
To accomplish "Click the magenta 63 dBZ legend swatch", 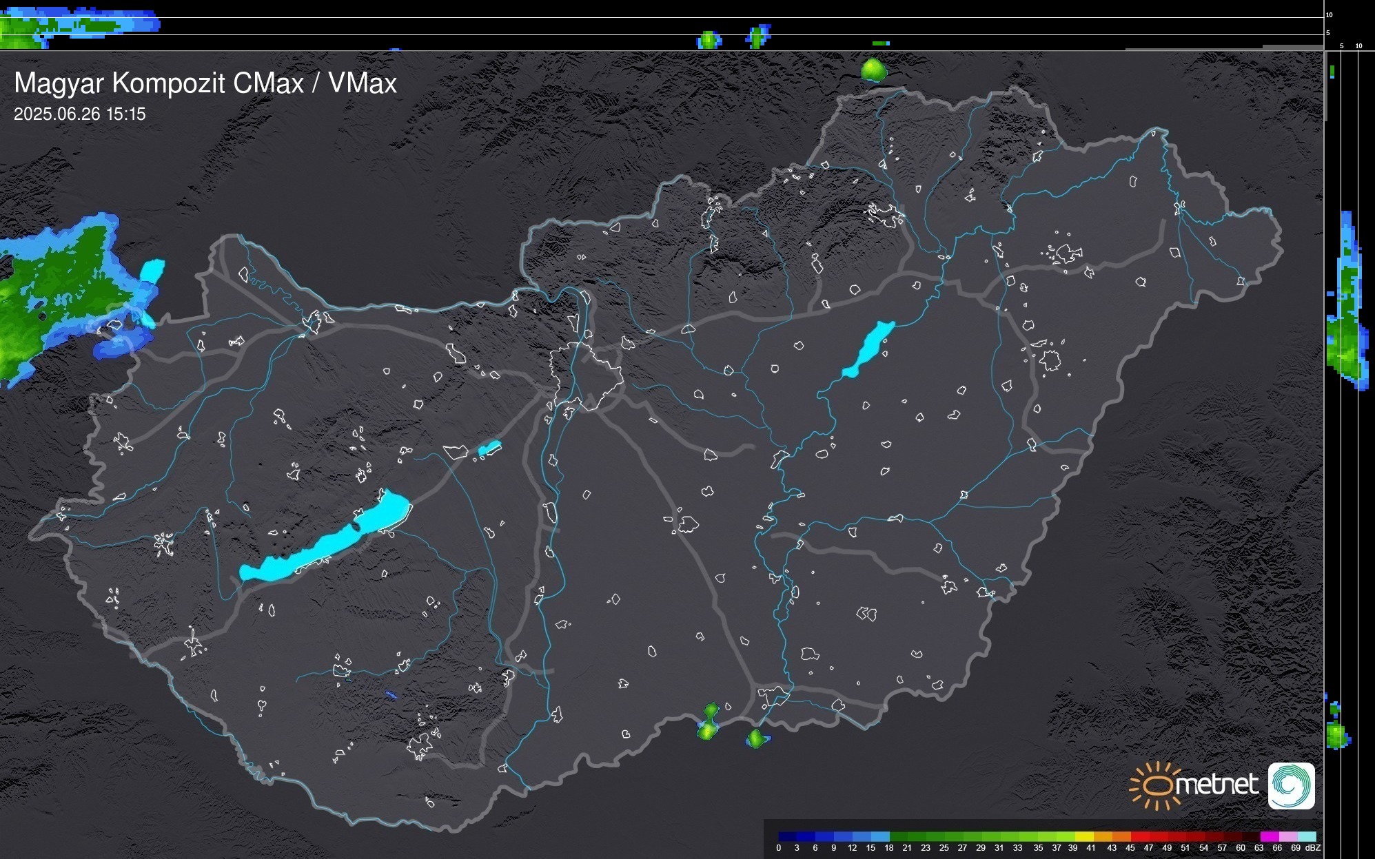I will pos(1269,836).
